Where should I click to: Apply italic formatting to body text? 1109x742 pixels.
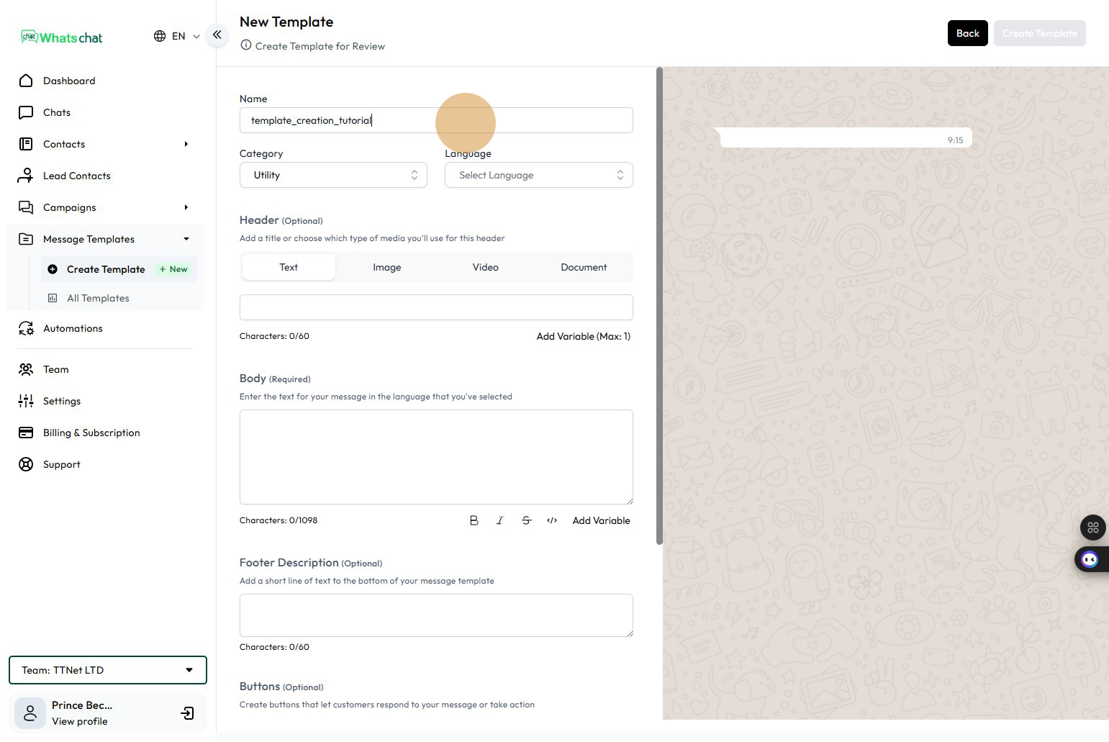[499, 520]
